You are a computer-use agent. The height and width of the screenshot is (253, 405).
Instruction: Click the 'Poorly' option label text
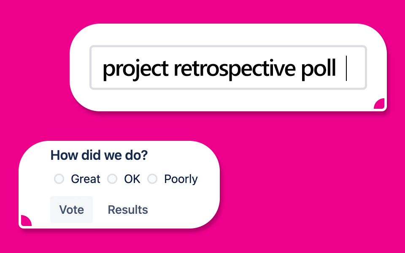pyautogui.click(x=181, y=179)
